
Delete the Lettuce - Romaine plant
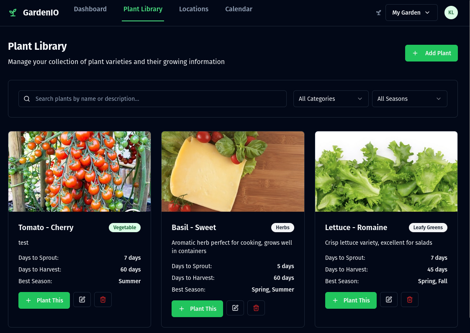click(410, 300)
